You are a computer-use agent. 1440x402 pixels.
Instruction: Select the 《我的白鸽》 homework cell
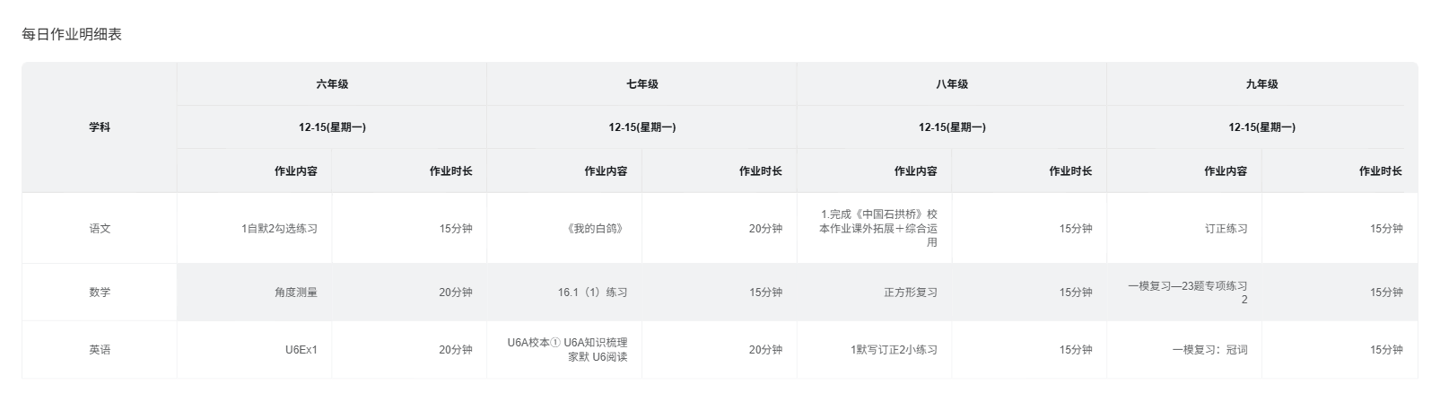point(595,229)
